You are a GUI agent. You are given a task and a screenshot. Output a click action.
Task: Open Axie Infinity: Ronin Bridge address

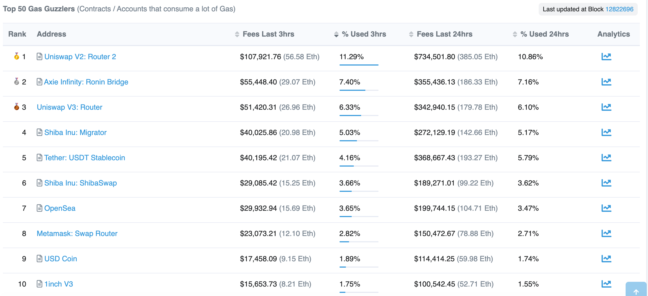tap(86, 82)
